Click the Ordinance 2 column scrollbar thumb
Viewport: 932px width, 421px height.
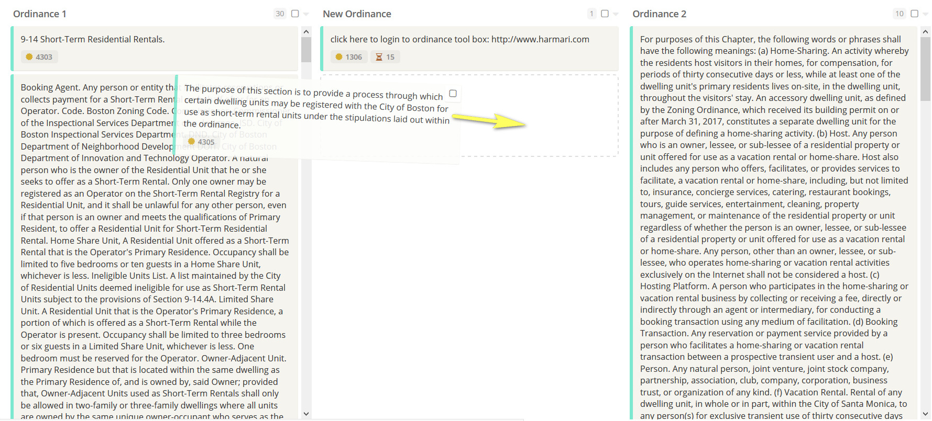point(926,69)
